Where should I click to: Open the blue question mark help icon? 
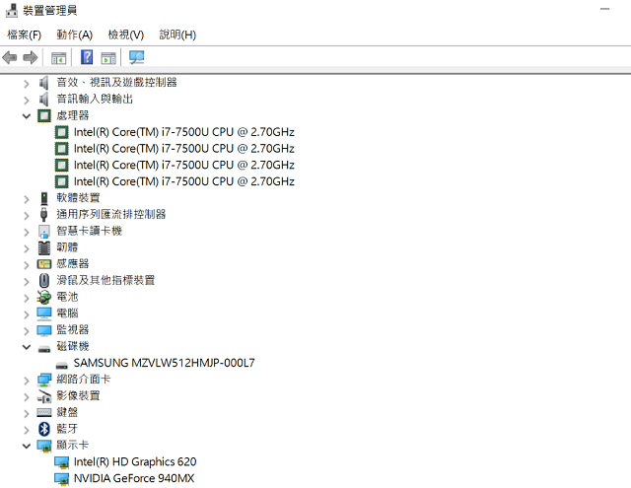87,57
